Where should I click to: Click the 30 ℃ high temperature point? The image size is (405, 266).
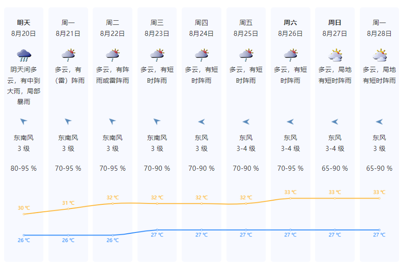coord(24,214)
